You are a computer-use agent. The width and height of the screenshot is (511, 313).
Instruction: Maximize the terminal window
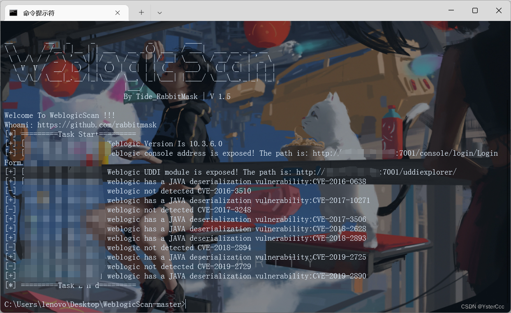point(475,11)
